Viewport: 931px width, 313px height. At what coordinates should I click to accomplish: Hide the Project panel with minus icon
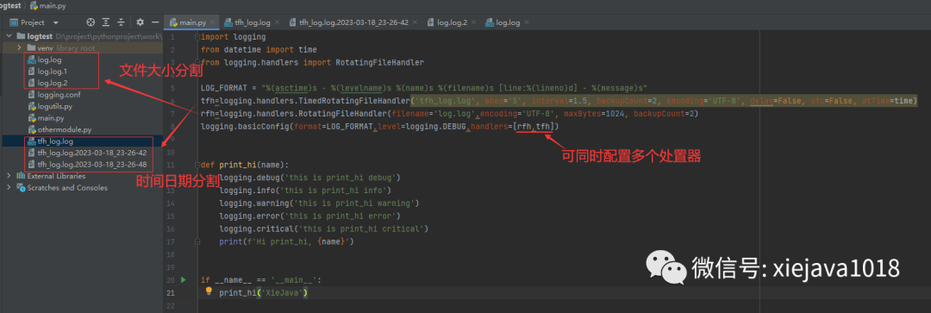[x=155, y=22]
